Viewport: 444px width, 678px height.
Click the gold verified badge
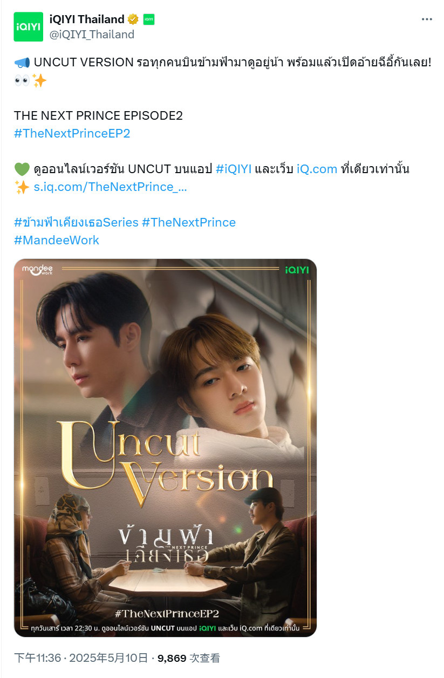(133, 19)
